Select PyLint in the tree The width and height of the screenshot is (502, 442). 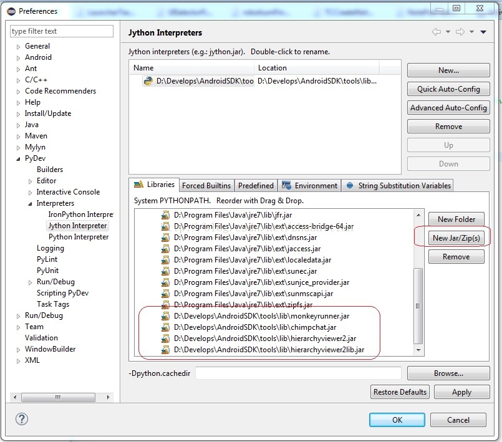47,259
